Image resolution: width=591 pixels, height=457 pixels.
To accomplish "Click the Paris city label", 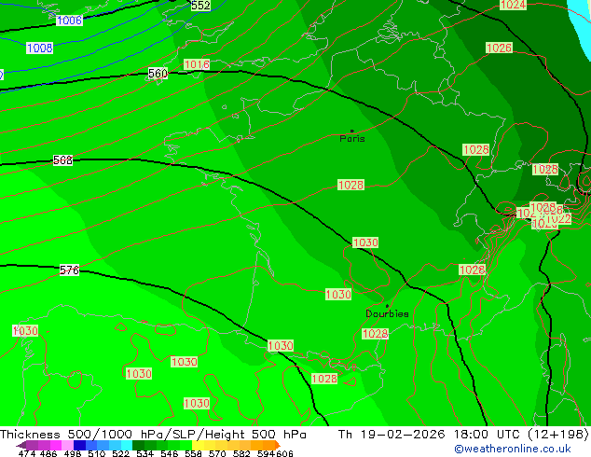I will [x=352, y=139].
